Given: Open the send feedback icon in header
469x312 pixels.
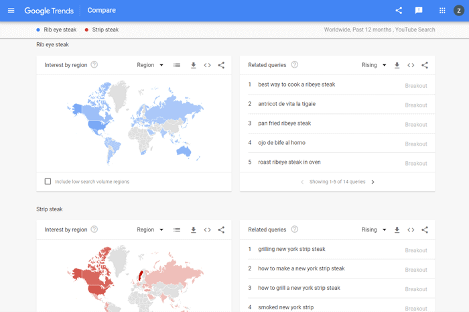Looking at the screenshot, I should 419,11.
